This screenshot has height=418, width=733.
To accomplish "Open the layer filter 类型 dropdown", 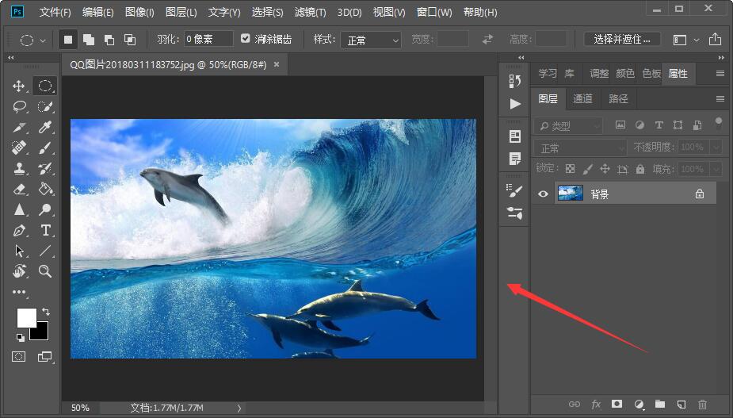I will point(568,125).
